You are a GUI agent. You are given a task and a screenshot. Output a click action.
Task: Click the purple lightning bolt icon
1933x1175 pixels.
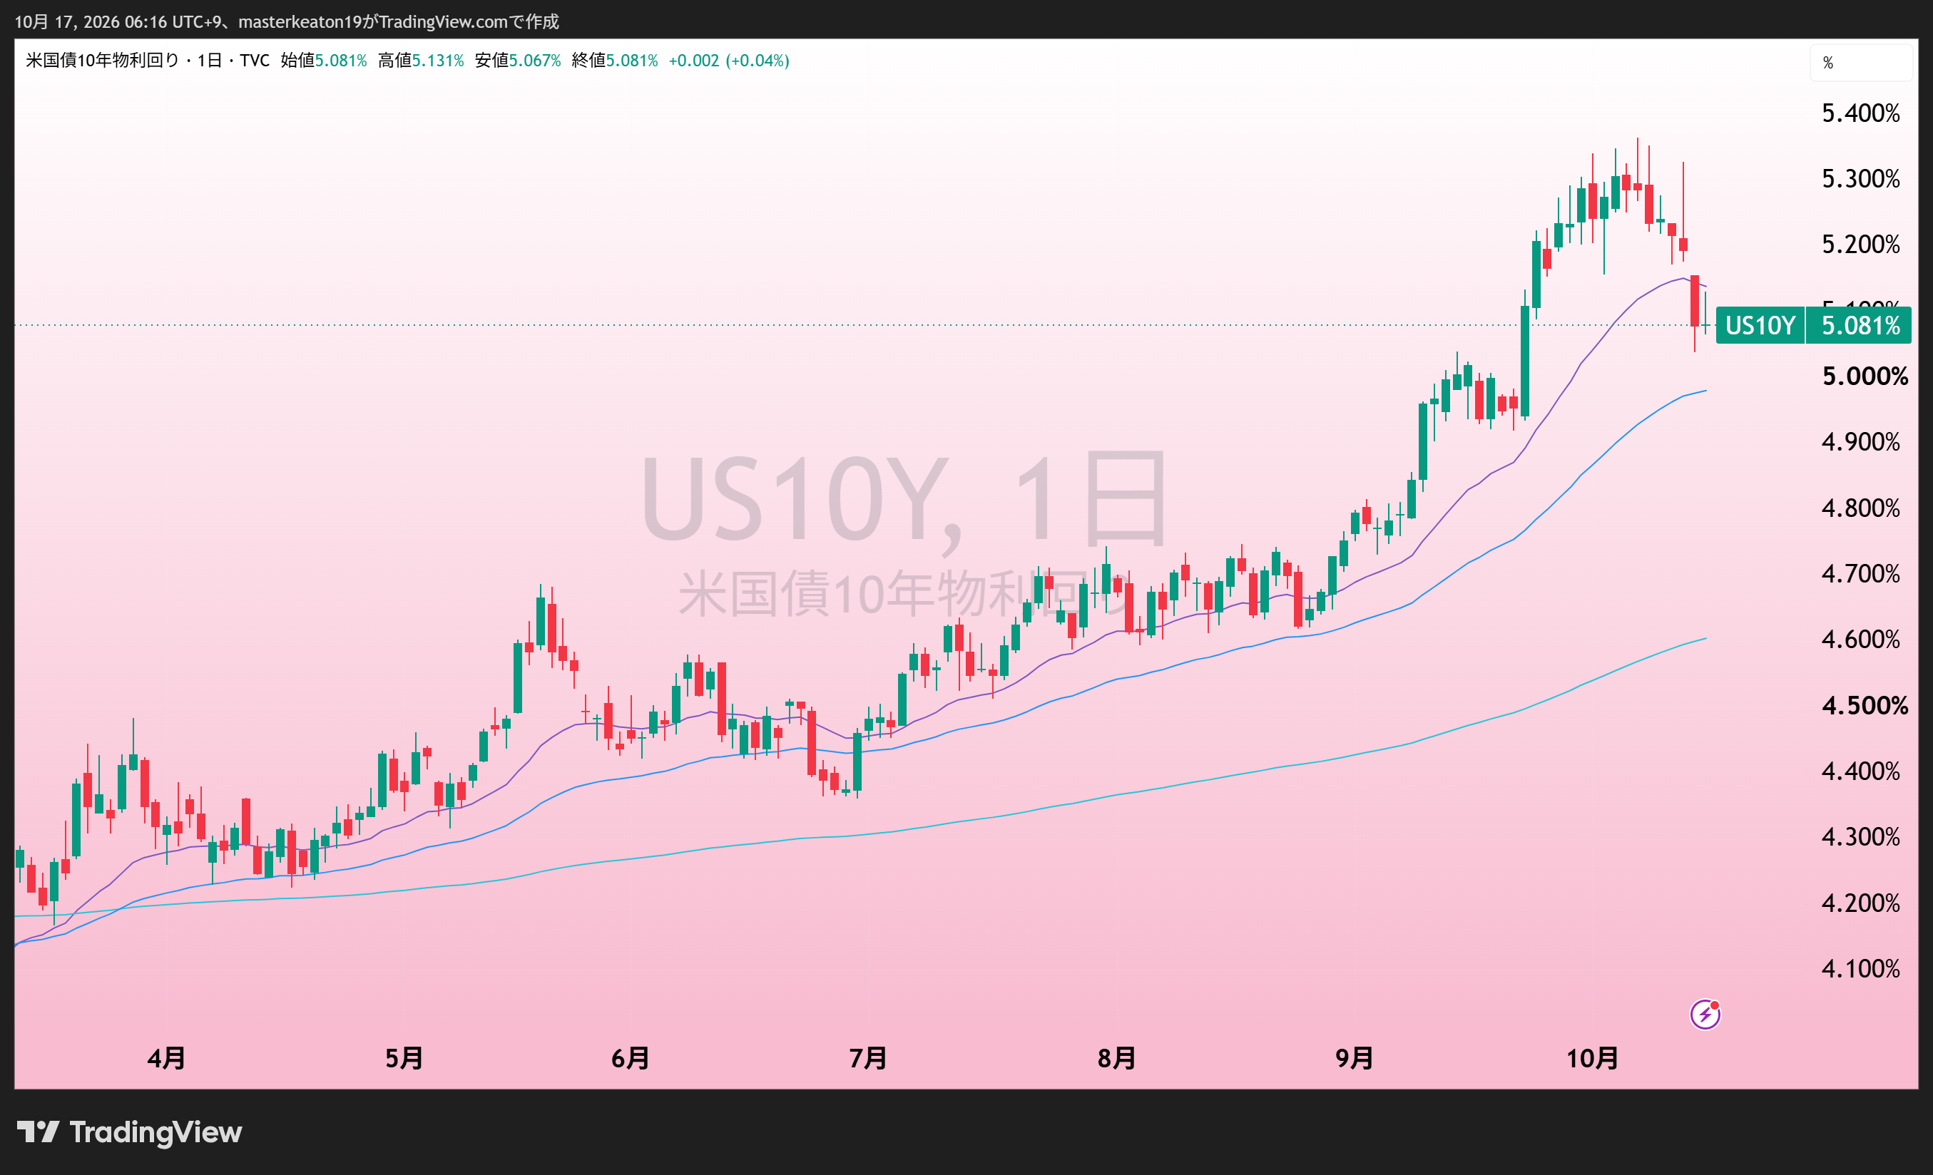point(1705,1014)
